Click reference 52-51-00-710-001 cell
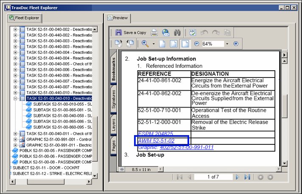The image size is (302, 194). (164, 113)
